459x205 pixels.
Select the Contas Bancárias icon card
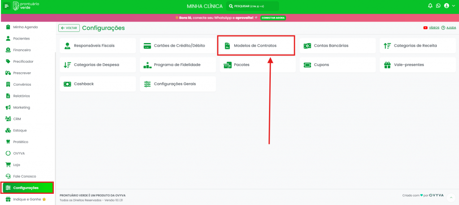338,46
